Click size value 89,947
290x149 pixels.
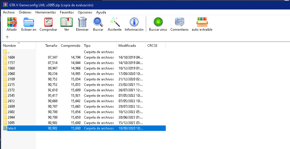(53, 68)
